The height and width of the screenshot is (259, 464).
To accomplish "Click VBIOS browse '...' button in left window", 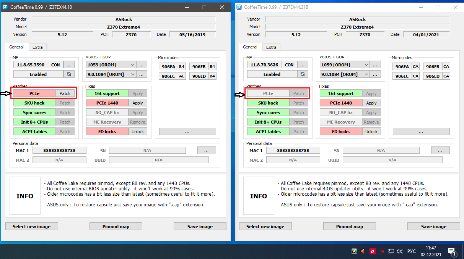I will (142, 65).
